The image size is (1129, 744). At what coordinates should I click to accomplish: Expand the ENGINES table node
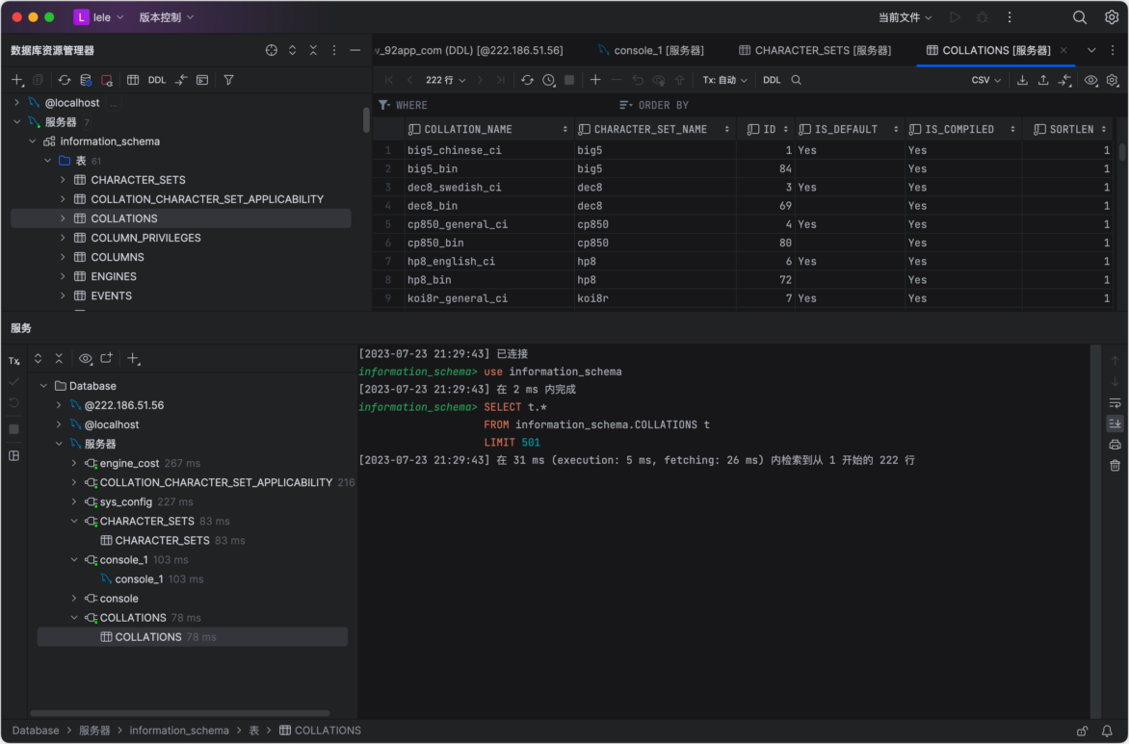63,276
